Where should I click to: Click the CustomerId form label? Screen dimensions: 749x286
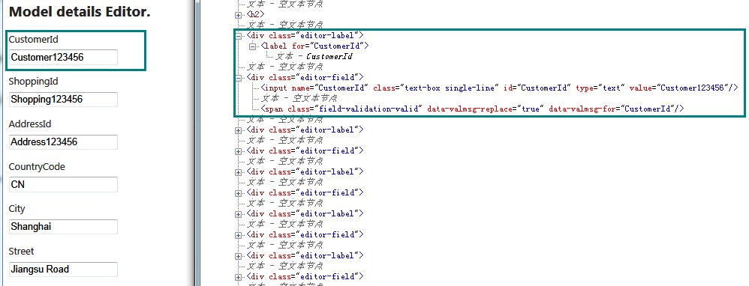click(x=34, y=40)
